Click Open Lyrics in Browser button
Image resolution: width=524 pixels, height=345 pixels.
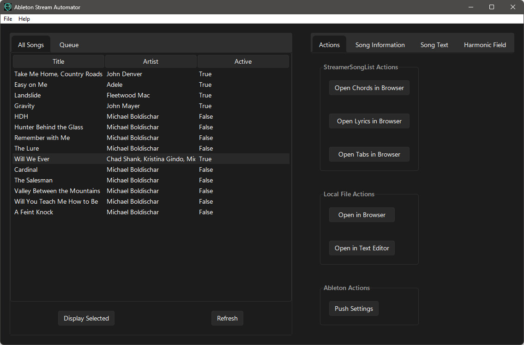pyautogui.click(x=369, y=121)
